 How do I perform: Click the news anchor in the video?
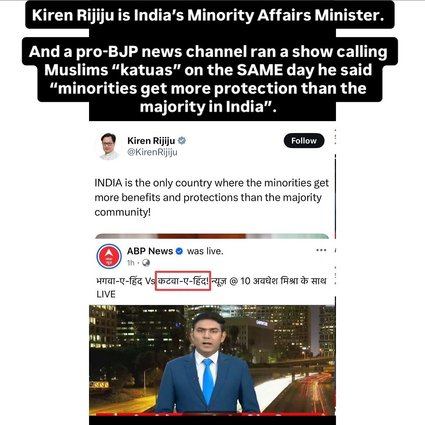[x=208, y=364]
